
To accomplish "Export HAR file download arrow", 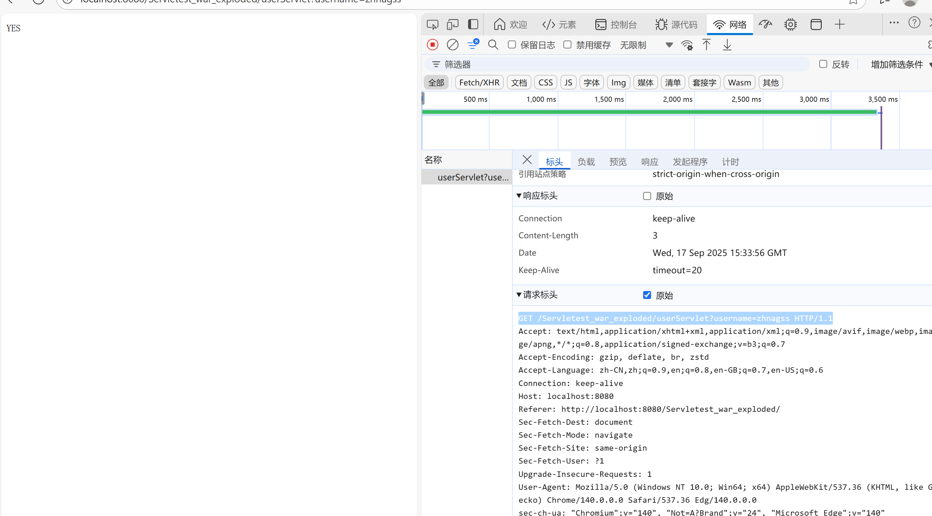I will (x=727, y=45).
